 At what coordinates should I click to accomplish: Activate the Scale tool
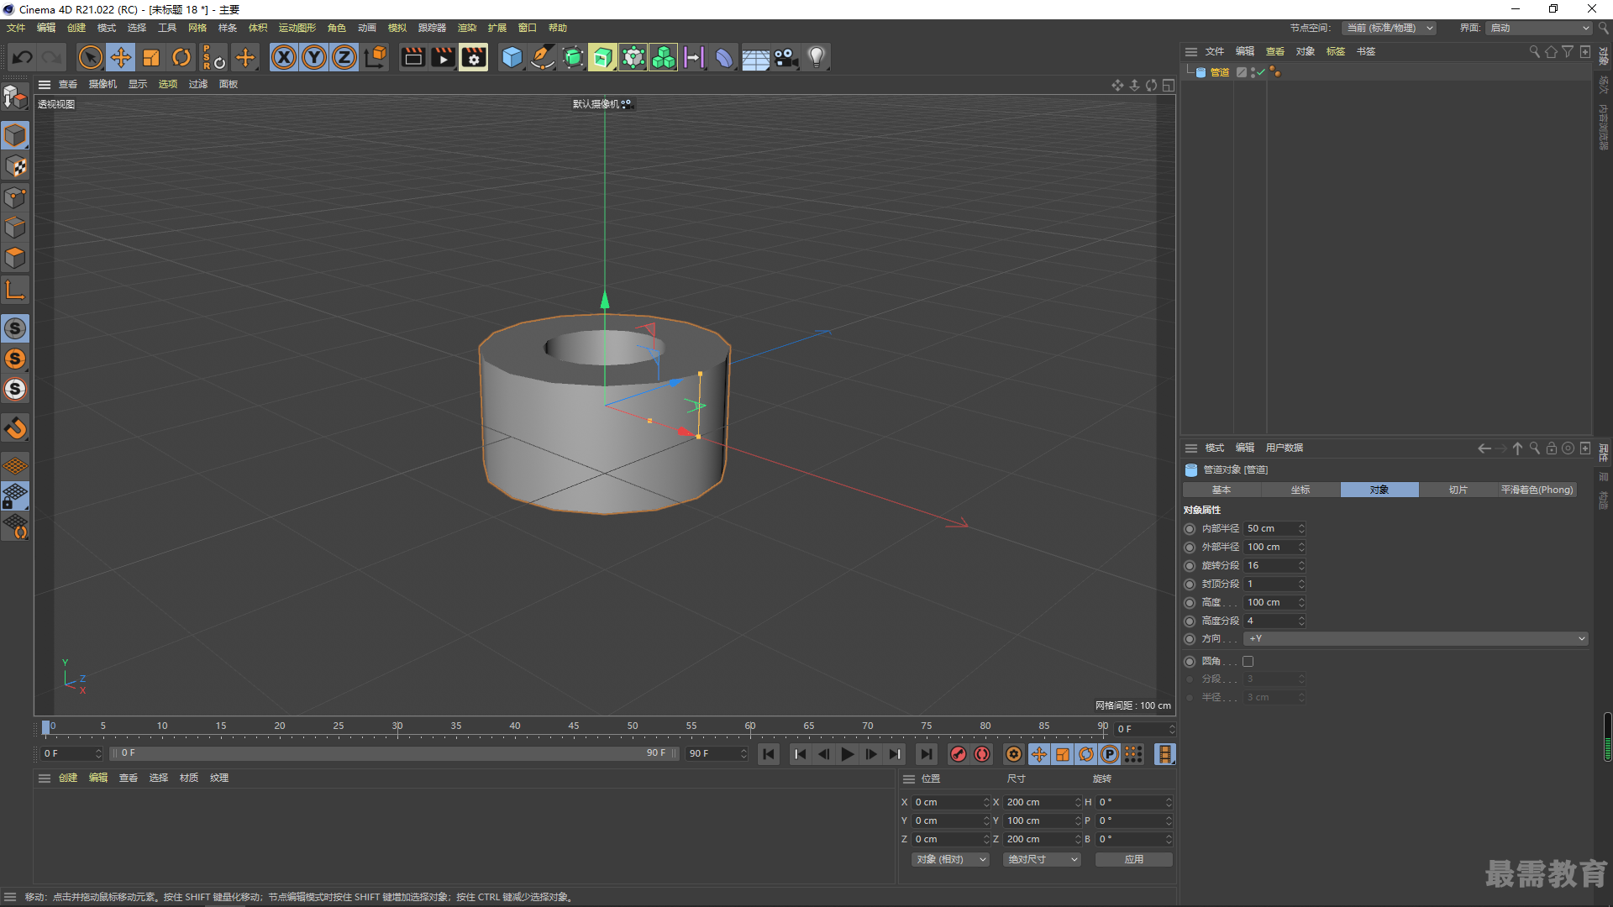pos(151,57)
